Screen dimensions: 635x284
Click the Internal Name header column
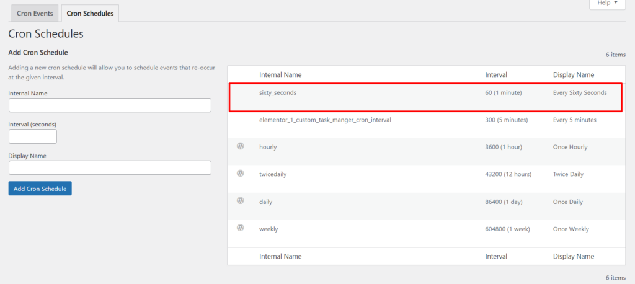(x=280, y=75)
